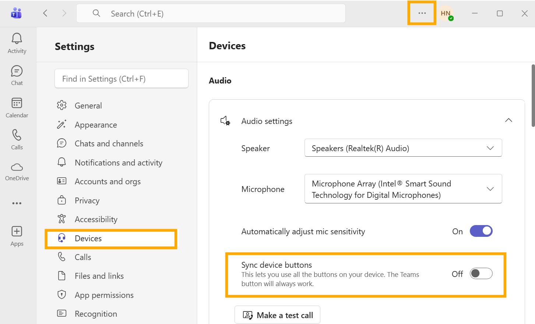Open the Calendar icon
Image resolution: width=535 pixels, height=324 pixels.
[x=17, y=103]
